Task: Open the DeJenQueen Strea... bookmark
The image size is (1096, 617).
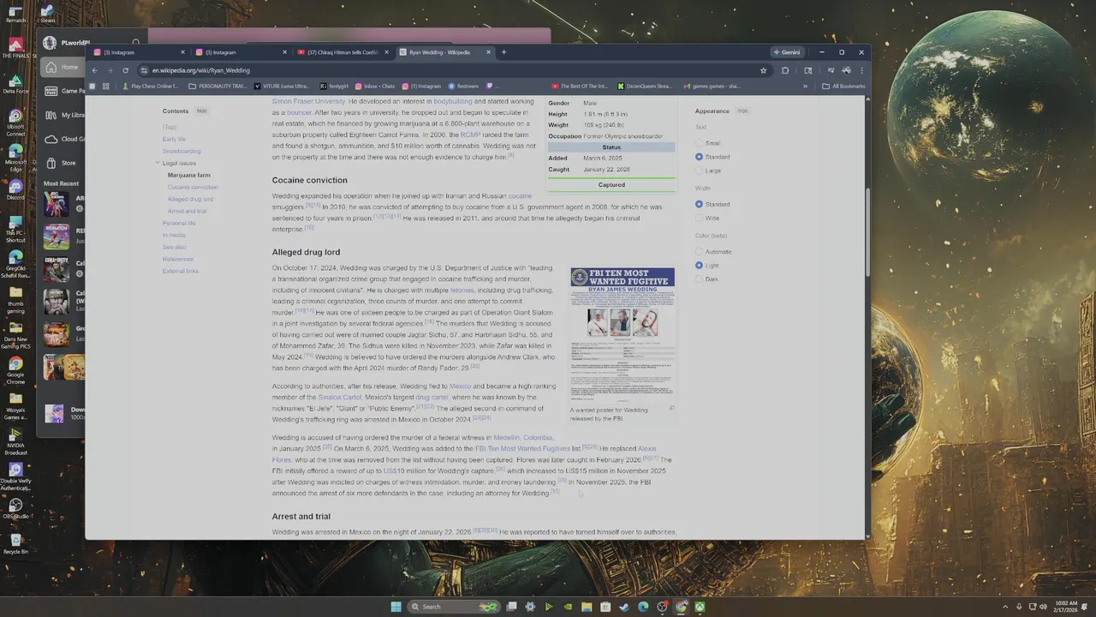Action: (x=645, y=86)
